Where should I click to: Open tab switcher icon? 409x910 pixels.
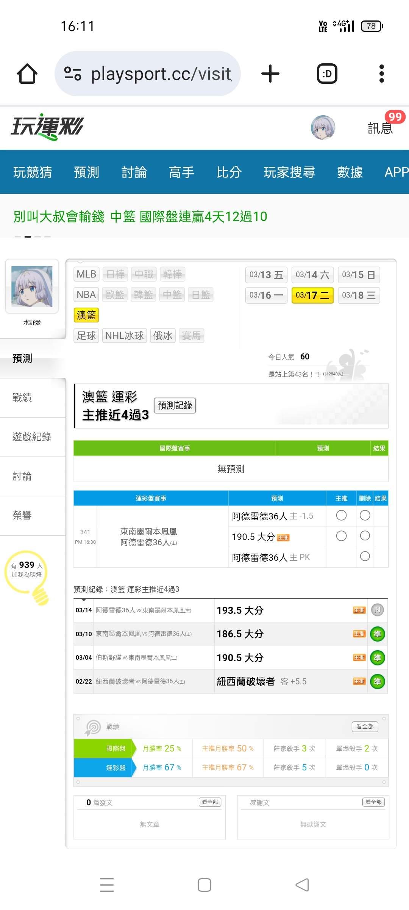[x=327, y=74]
